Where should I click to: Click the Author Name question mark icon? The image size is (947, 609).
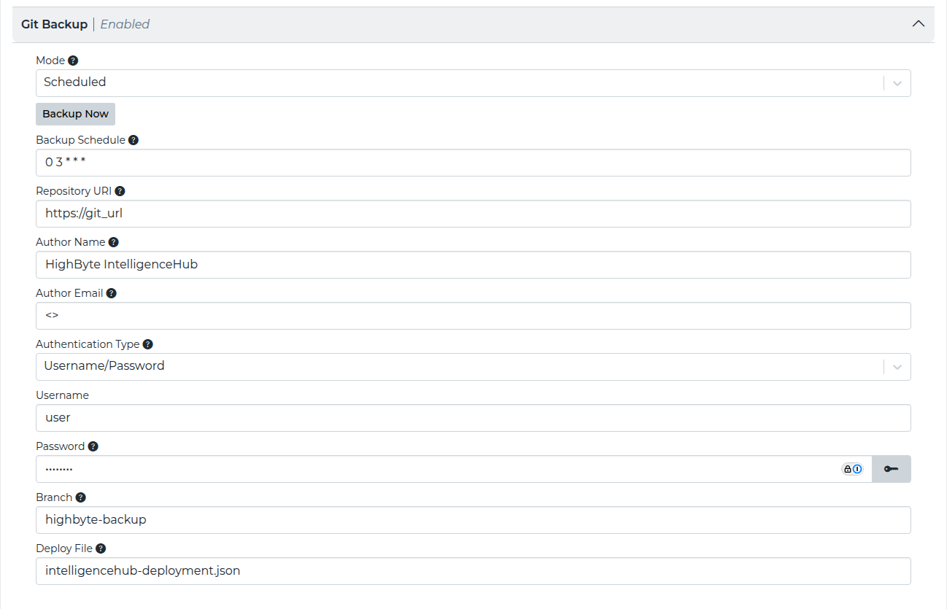pos(114,241)
